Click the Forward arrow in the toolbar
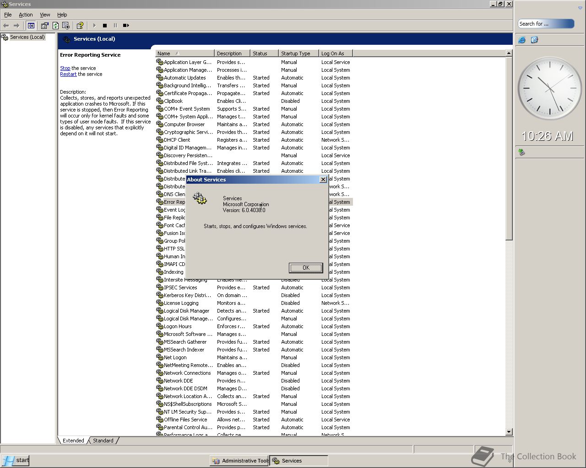Viewport: 586px width, 468px height. pyautogui.click(x=16, y=26)
